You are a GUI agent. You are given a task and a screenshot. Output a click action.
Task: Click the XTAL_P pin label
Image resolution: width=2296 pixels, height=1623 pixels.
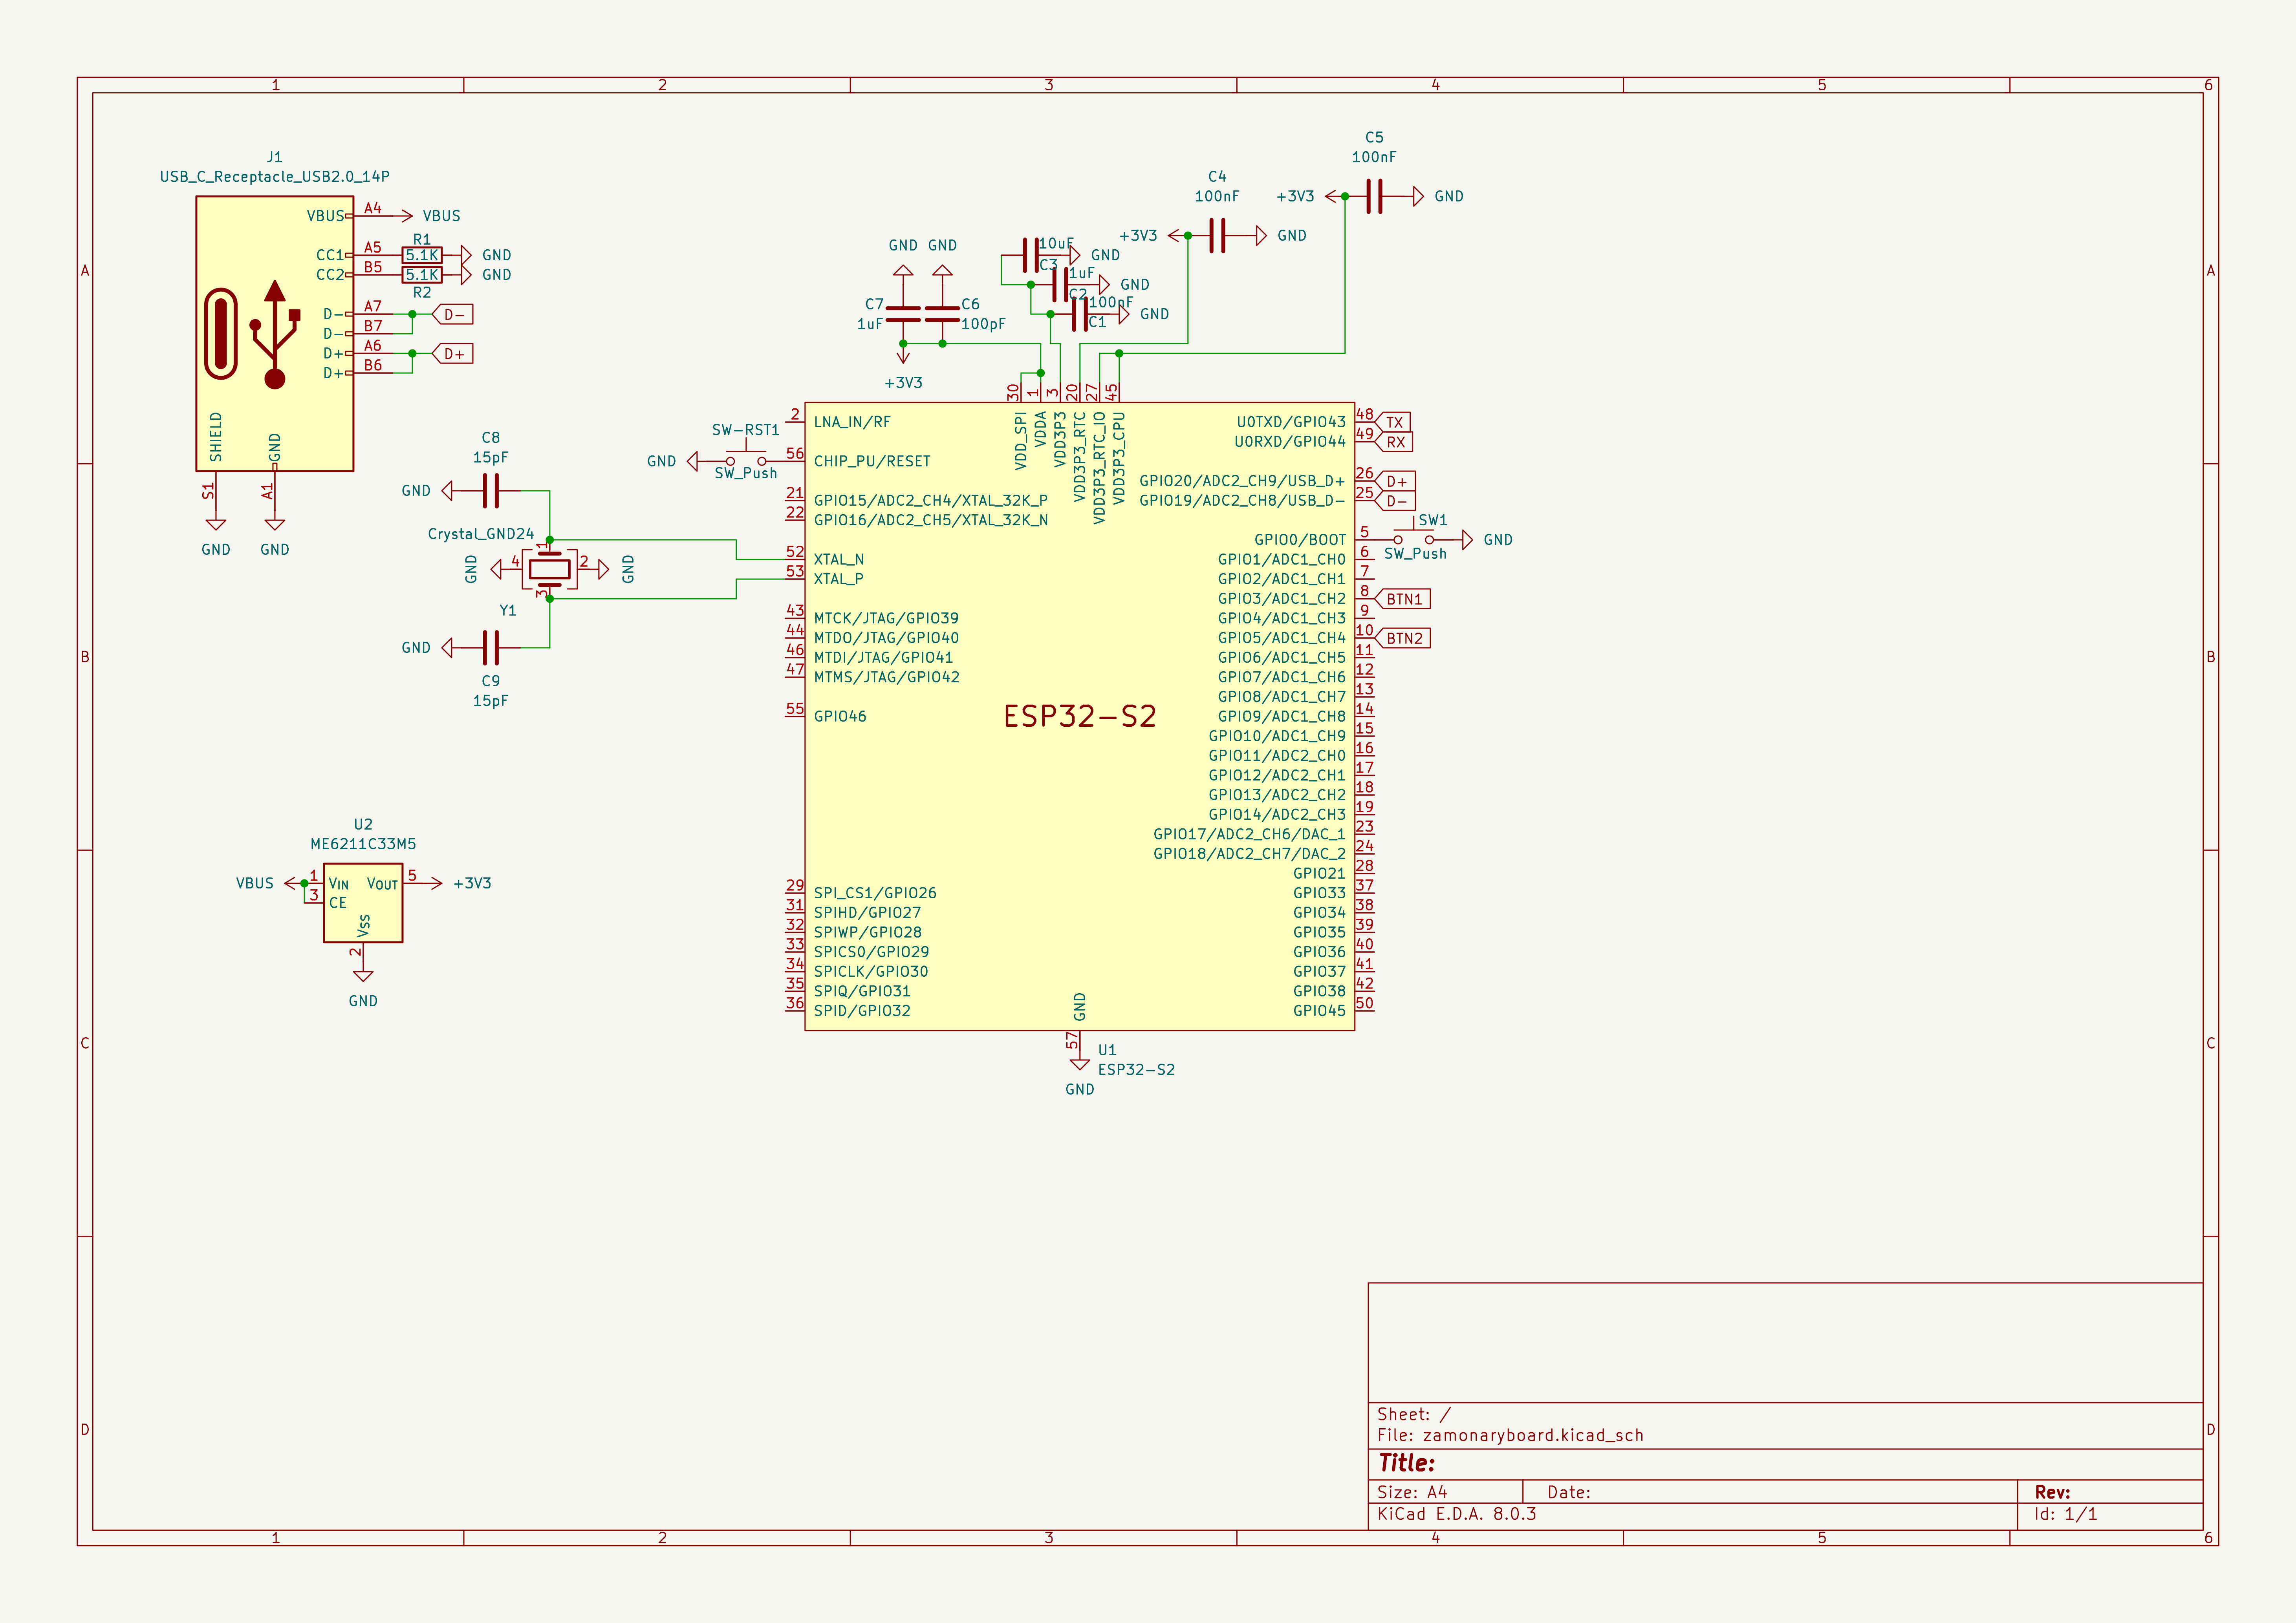point(838,579)
